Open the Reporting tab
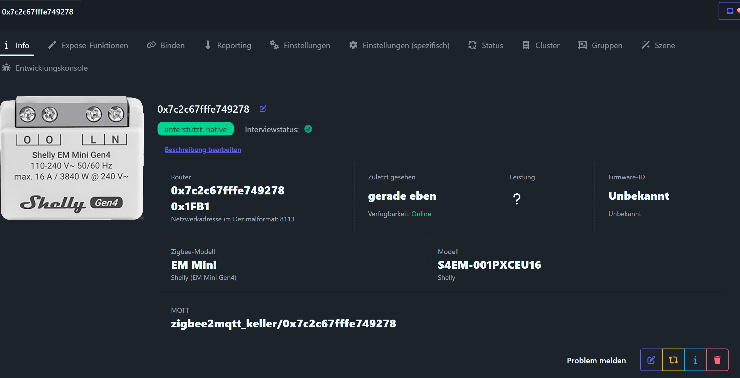Screen dimensions: 740x378 tap(228, 45)
